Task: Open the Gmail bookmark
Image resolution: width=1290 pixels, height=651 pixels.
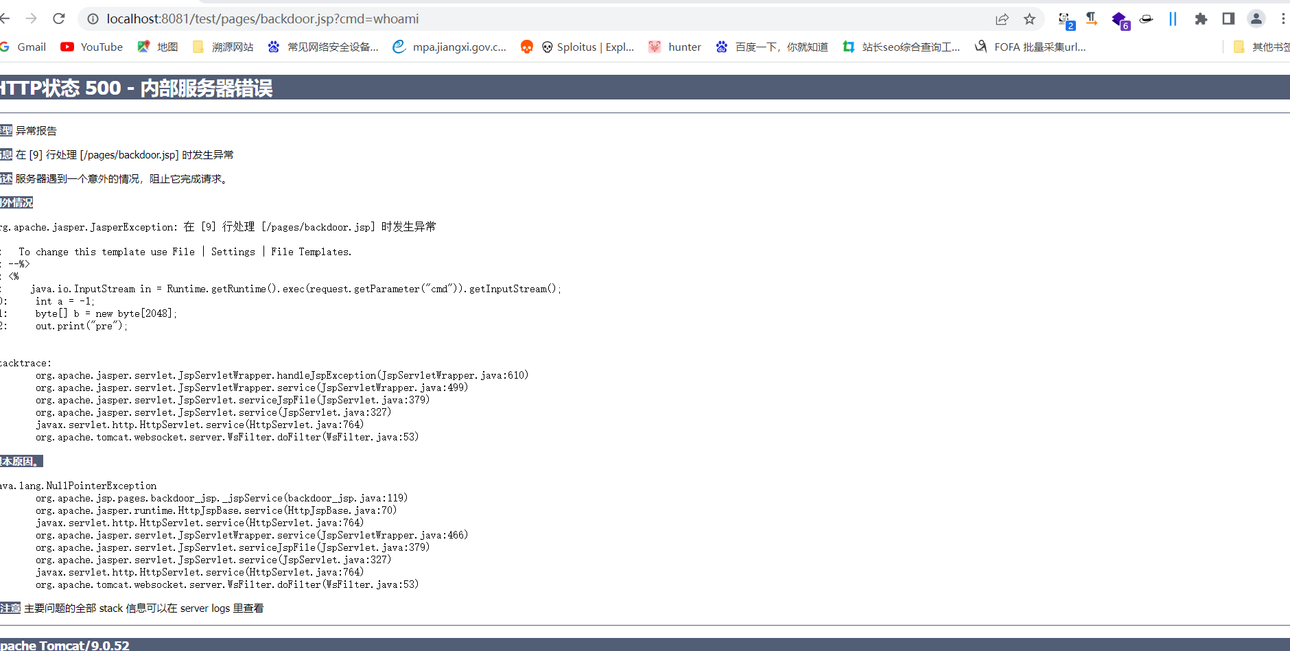Action: [31, 47]
